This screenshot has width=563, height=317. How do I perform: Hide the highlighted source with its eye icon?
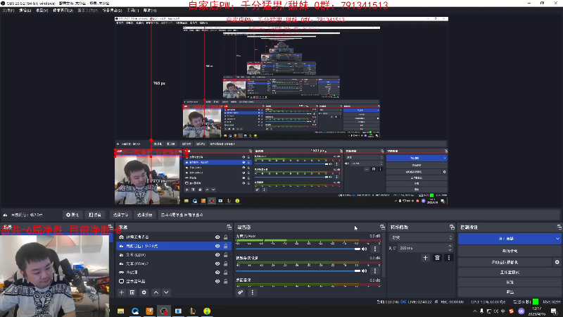click(x=217, y=246)
